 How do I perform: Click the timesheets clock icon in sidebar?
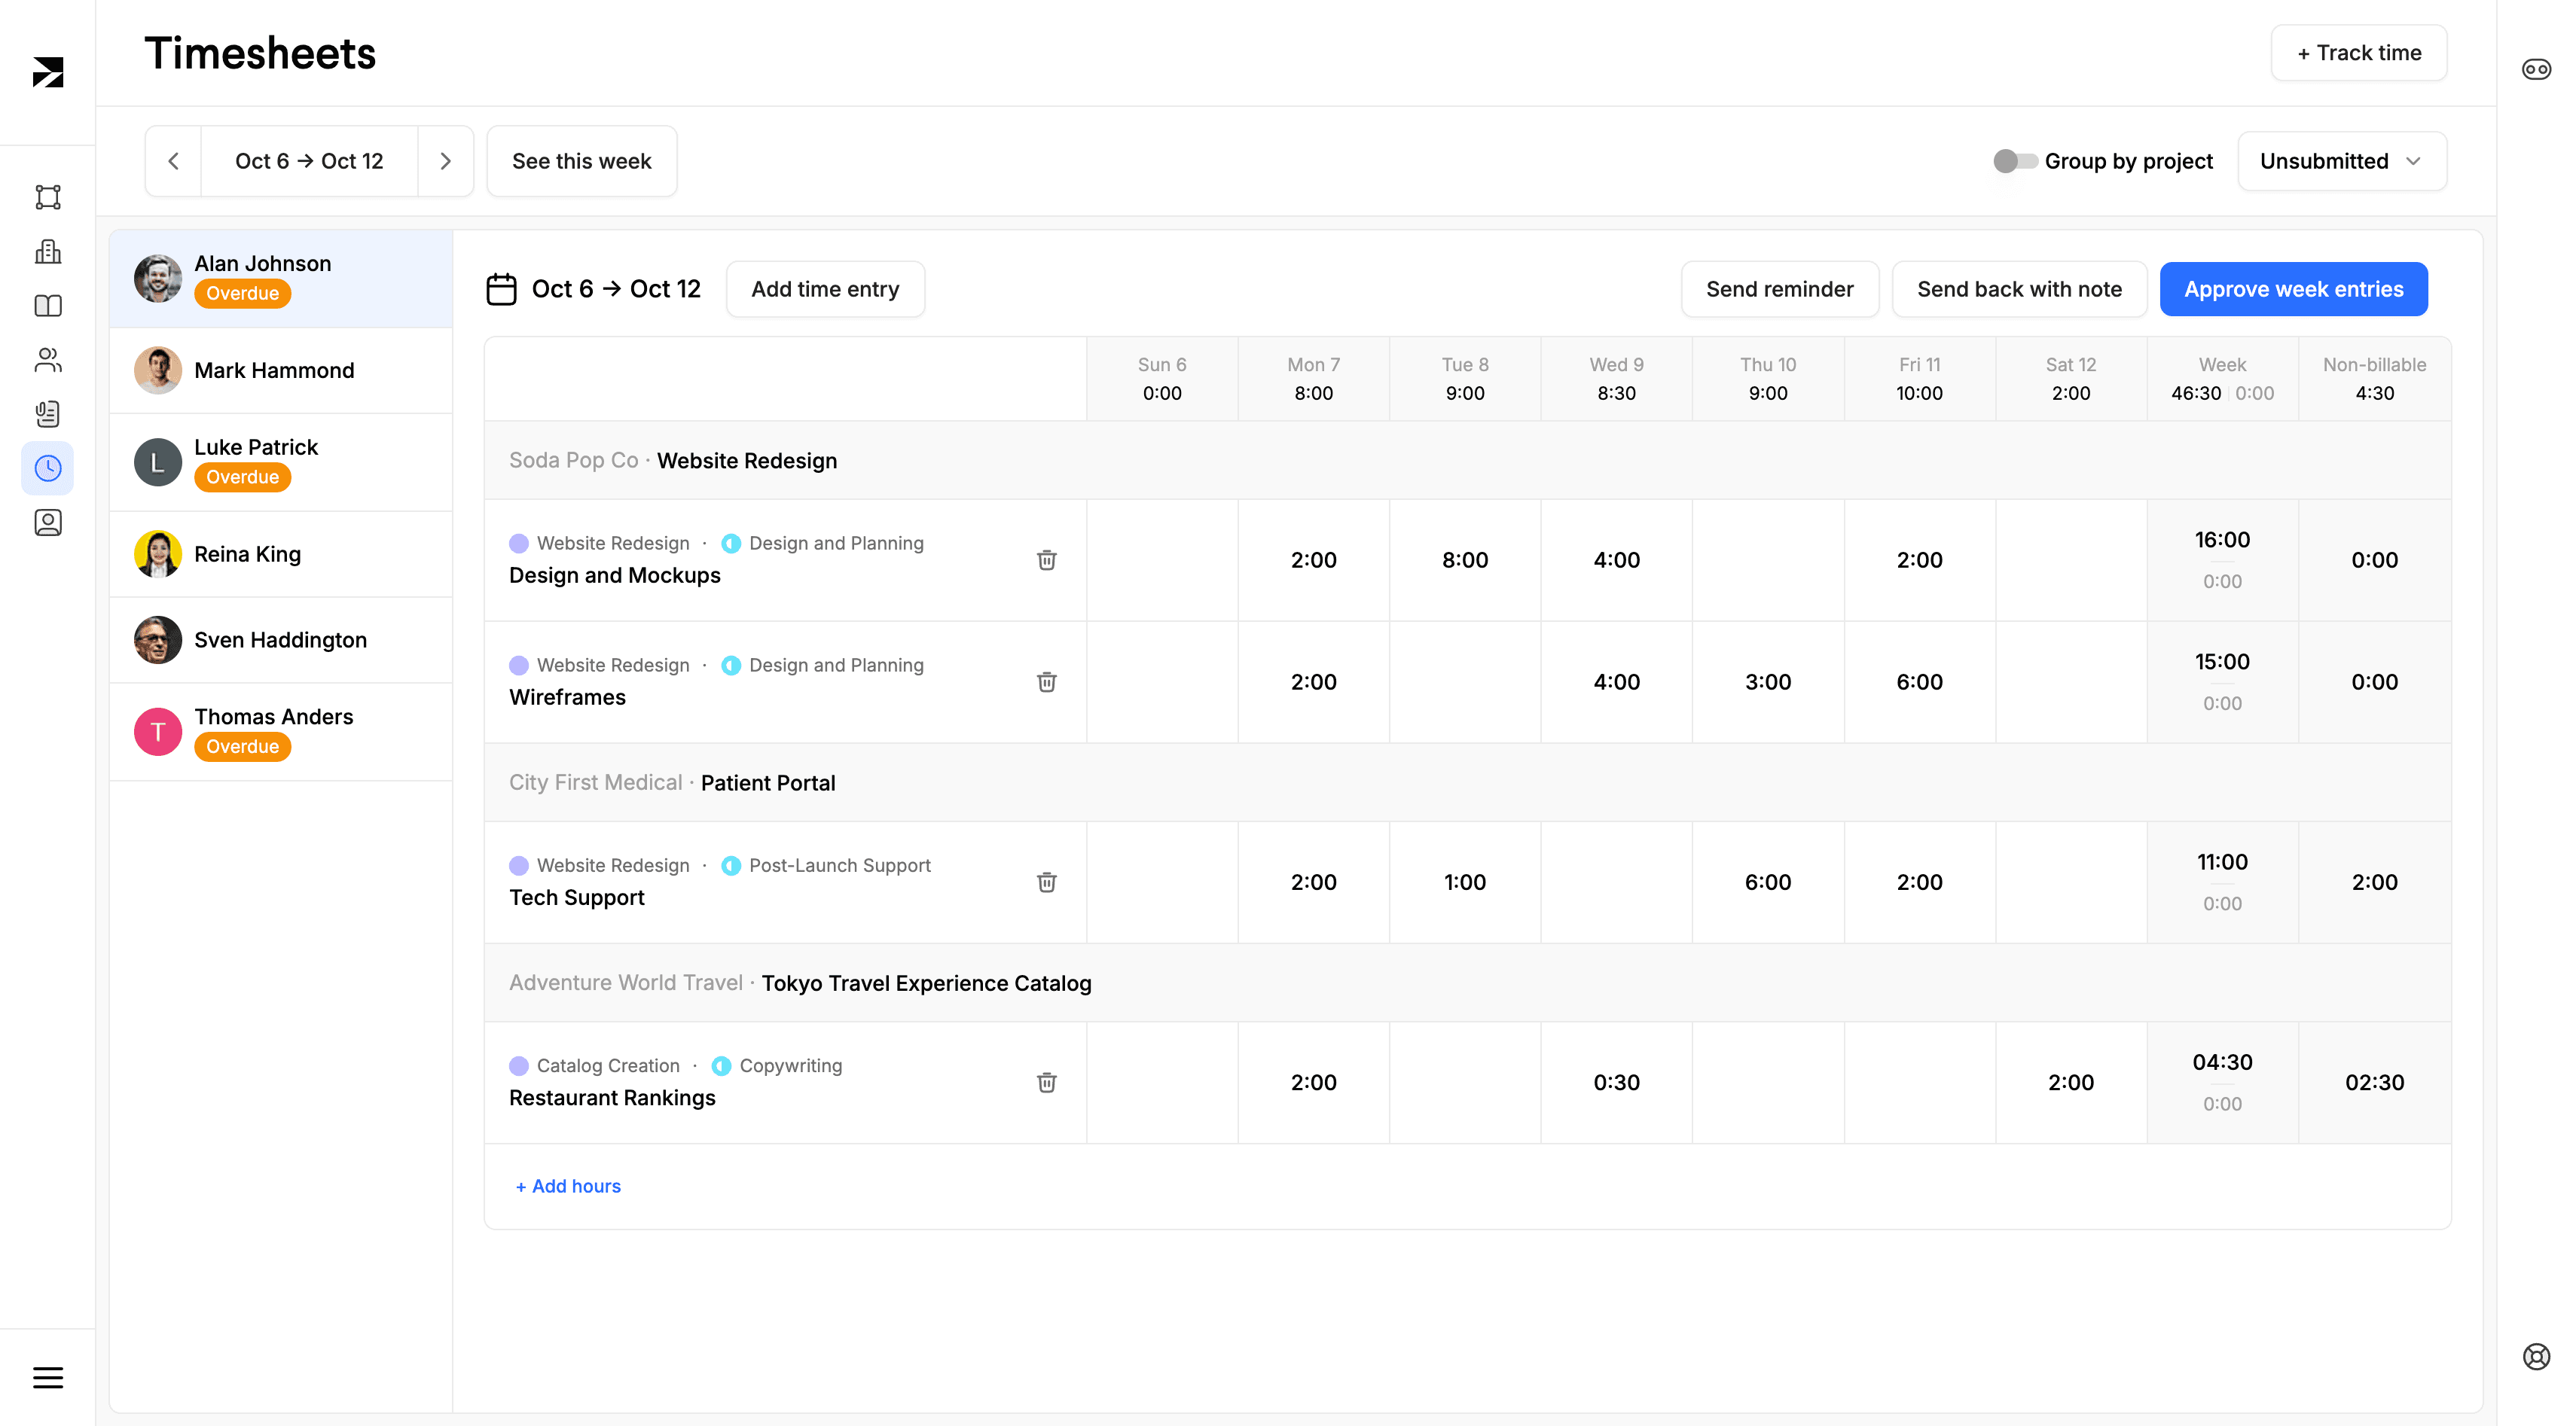[47, 467]
